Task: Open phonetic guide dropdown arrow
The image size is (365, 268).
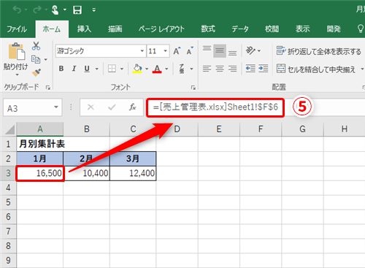Action: pos(191,69)
